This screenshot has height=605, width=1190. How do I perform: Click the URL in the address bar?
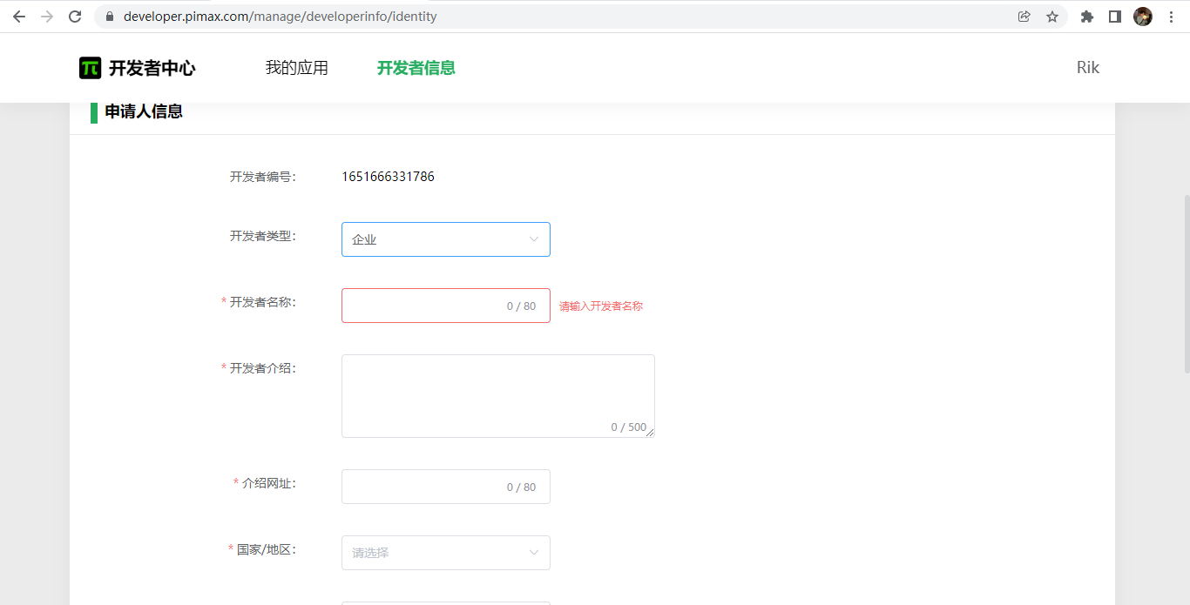pos(281,17)
